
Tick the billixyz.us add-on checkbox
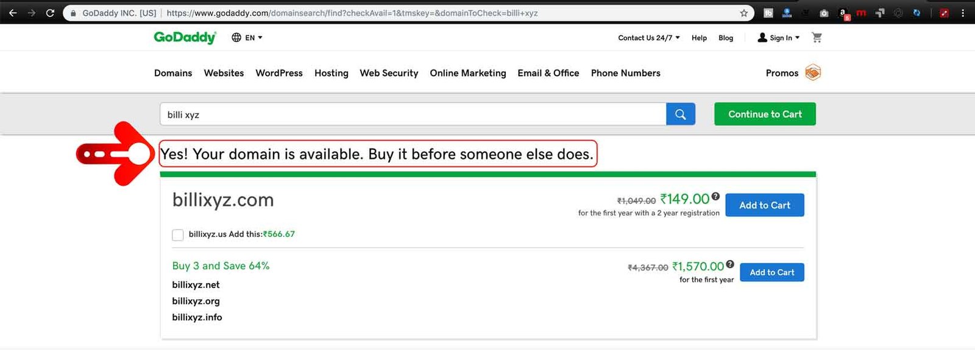[178, 235]
